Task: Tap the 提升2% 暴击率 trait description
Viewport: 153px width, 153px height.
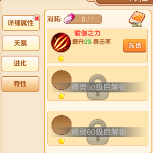Action: (92, 42)
